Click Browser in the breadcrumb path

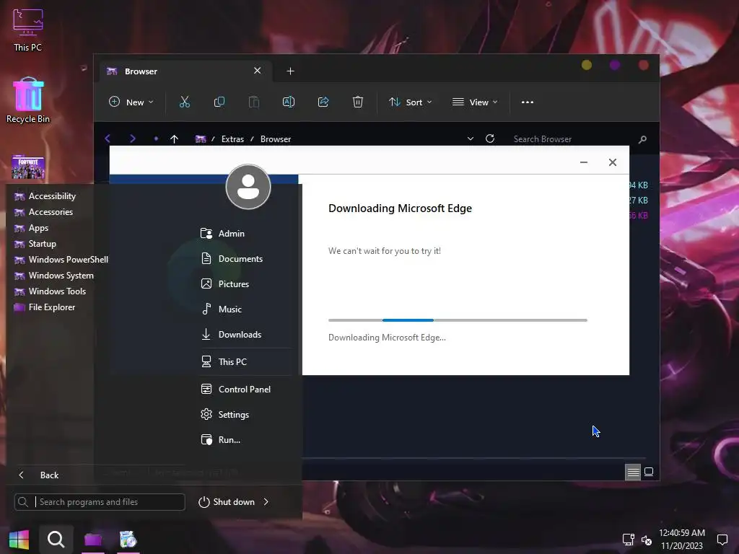tap(276, 139)
